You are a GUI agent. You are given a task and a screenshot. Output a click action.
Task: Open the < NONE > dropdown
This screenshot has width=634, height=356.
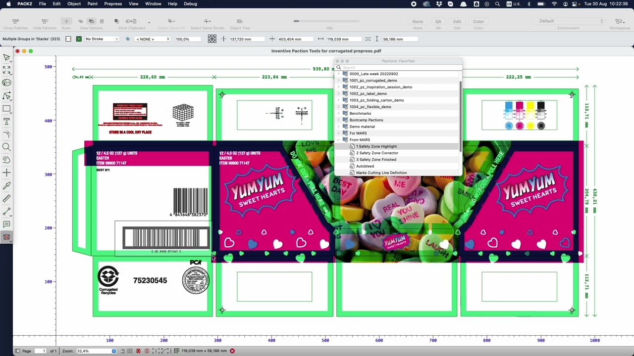coord(153,39)
